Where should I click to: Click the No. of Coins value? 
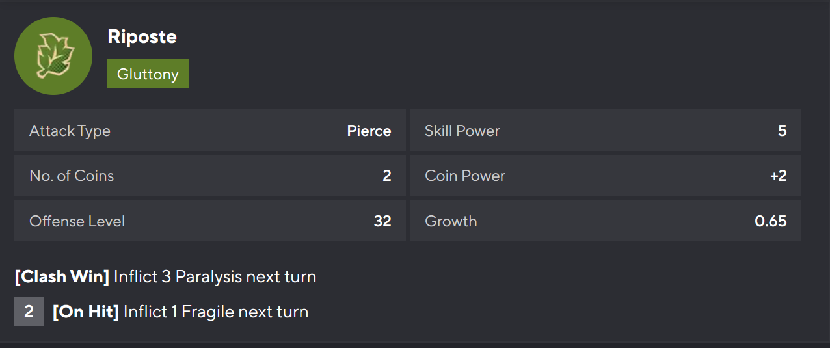pos(386,176)
